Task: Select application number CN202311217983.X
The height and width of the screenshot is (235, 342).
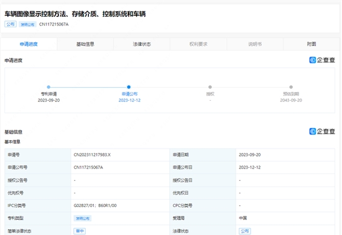Action: [92, 155]
